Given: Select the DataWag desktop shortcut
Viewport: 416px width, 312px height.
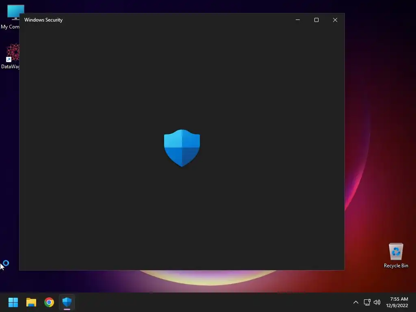Looking at the screenshot, I should pyautogui.click(x=10, y=56).
